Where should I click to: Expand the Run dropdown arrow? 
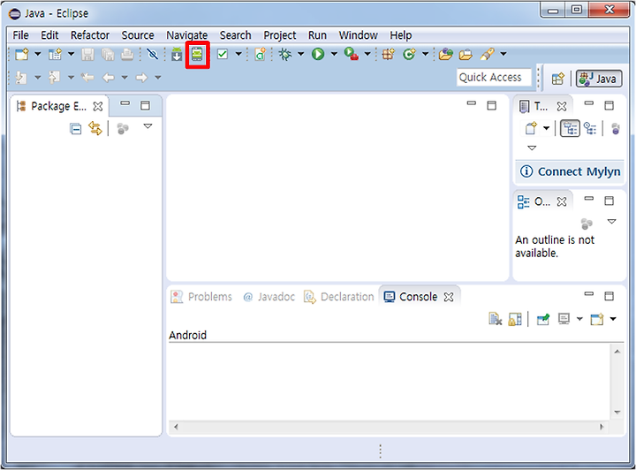pyautogui.click(x=334, y=54)
